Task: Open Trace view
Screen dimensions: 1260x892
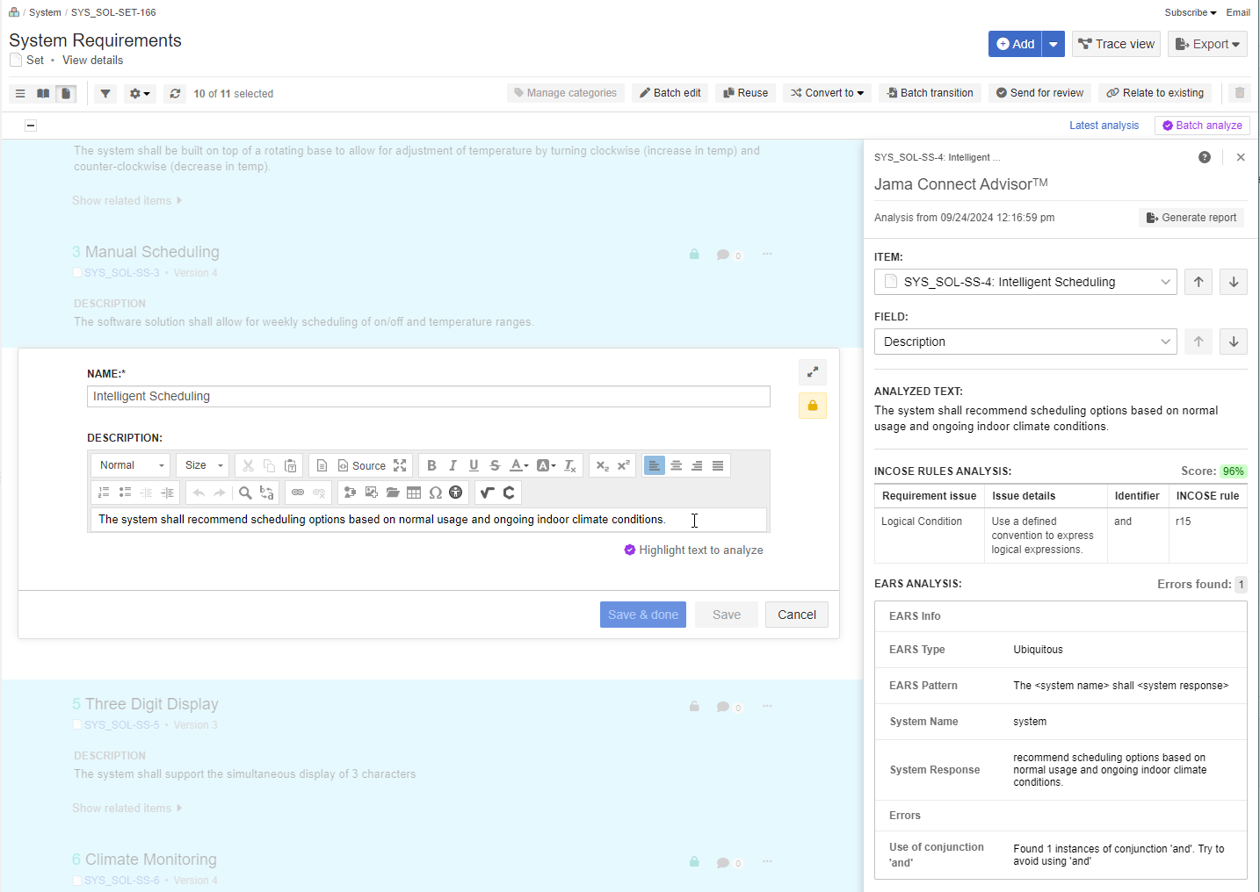Action: [x=1116, y=44]
